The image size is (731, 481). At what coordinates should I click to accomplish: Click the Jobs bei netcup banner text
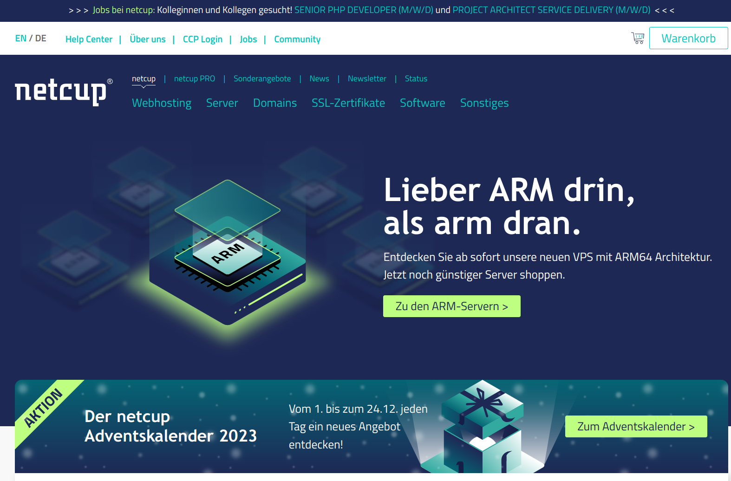[124, 10]
